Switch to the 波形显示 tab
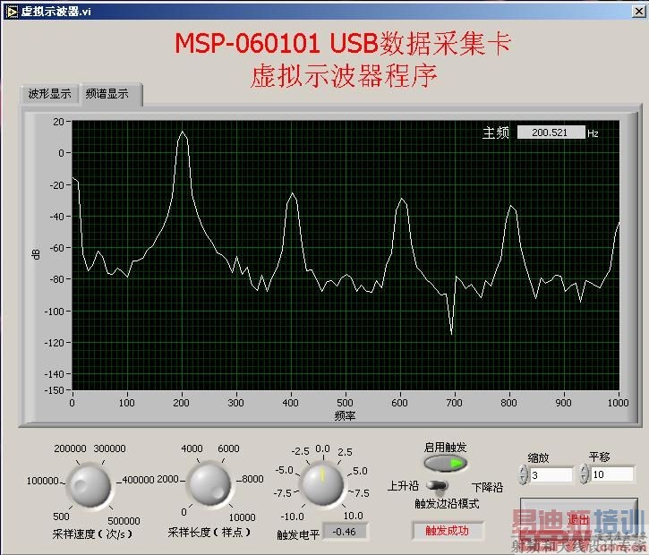649x555 pixels. [x=49, y=94]
